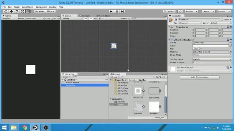Click Order in Layer input field
The height and width of the screenshot is (131, 234).
click(212, 63)
